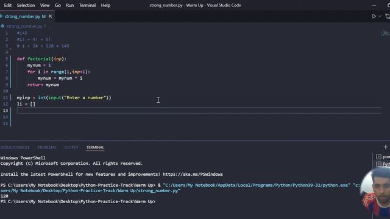Viewport: 390px width, 219px height.
Task: Switch to the Problems panel tab
Action: (x=47, y=147)
